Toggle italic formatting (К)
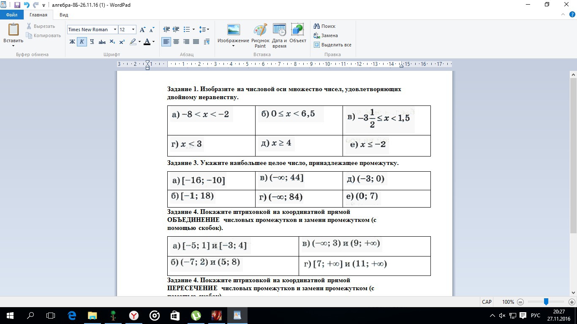This screenshot has width=577, height=324. click(82, 42)
